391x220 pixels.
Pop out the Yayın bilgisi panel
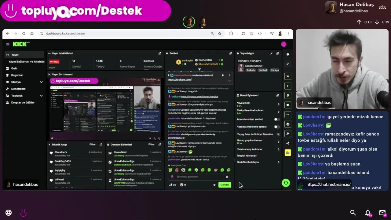(x=277, y=53)
